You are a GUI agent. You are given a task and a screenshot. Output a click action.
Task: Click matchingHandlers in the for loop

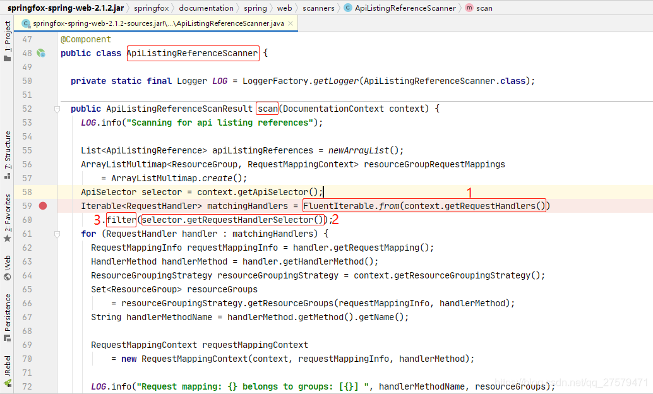(273, 234)
